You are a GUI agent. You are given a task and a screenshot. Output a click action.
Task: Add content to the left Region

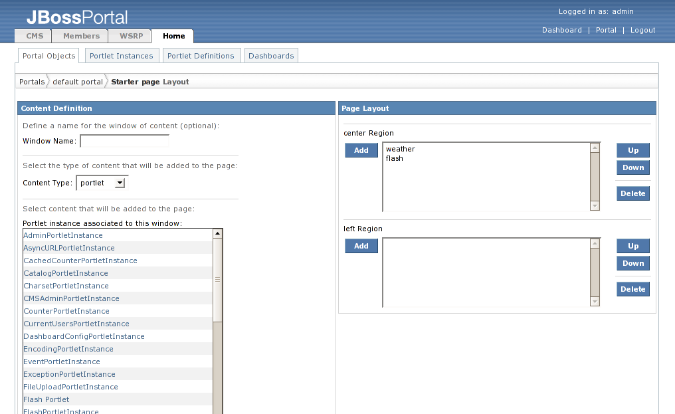pos(361,246)
